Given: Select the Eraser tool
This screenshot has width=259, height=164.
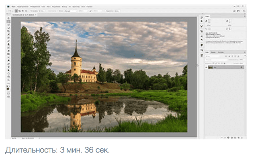Looking at the screenshot, I should pos(8,50).
